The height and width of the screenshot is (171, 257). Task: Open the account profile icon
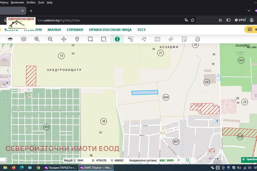pyautogui.click(x=252, y=20)
